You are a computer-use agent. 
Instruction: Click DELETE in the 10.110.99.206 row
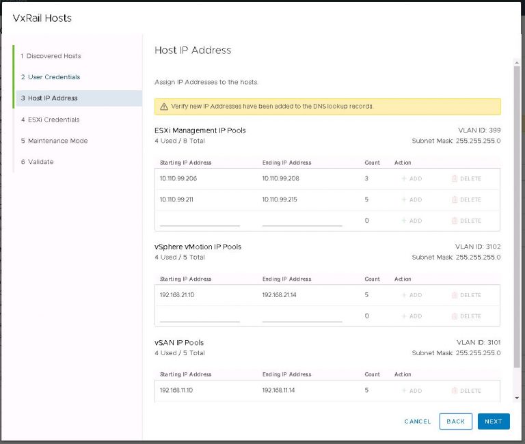point(466,179)
